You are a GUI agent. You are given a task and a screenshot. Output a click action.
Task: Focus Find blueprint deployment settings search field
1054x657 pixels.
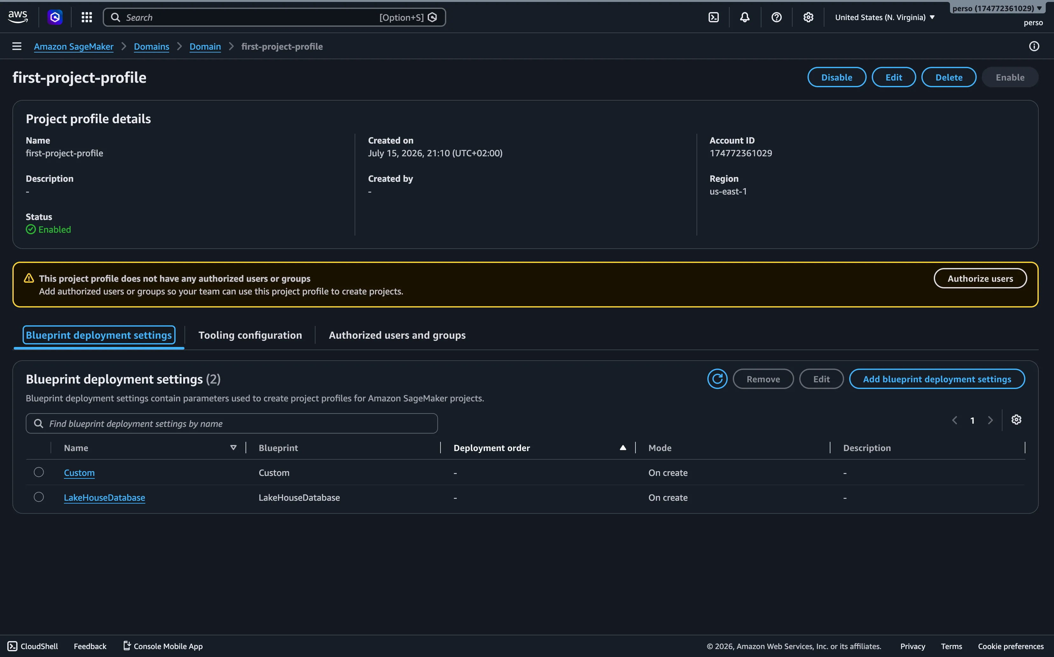click(x=232, y=423)
